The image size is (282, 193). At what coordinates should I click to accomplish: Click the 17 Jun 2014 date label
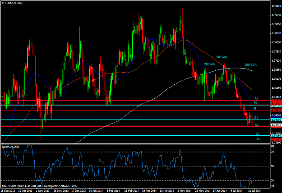click(220, 190)
